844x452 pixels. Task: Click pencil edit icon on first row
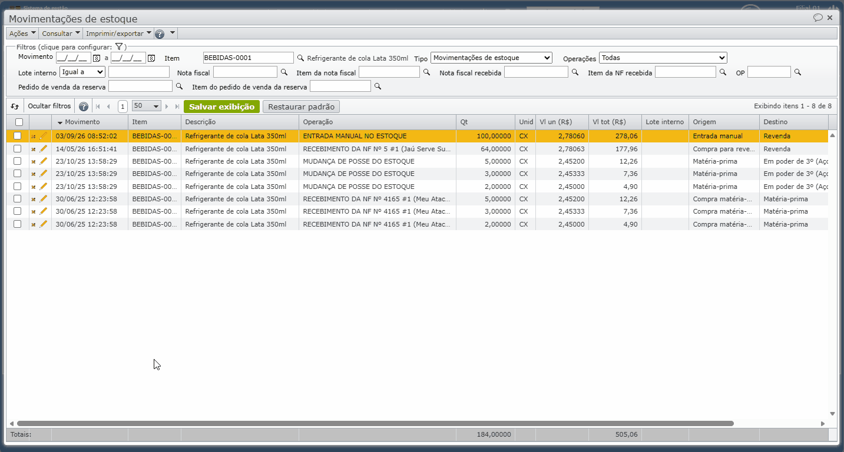pos(43,136)
